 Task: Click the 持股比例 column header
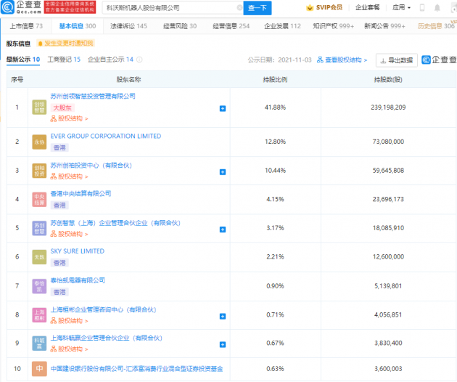point(275,79)
